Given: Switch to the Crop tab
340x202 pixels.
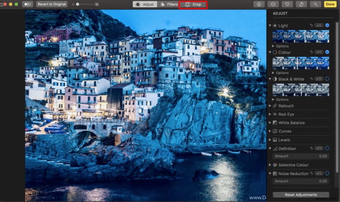Looking at the screenshot, I should coord(193,4).
